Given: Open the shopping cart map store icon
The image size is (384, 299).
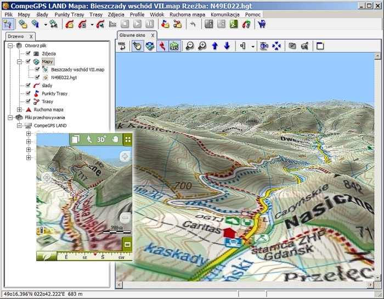Looking at the screenshot, I should (x=262, y=24).
